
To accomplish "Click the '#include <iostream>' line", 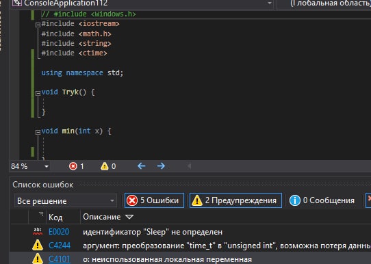I will (81, 24).
